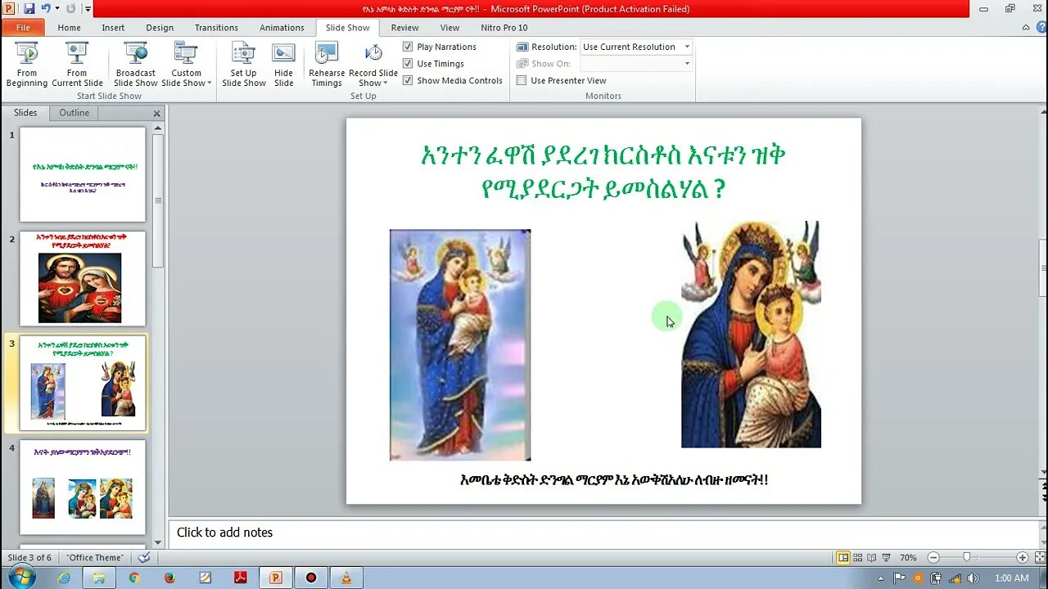Select slide 2 thumbnail

[83, 278]
